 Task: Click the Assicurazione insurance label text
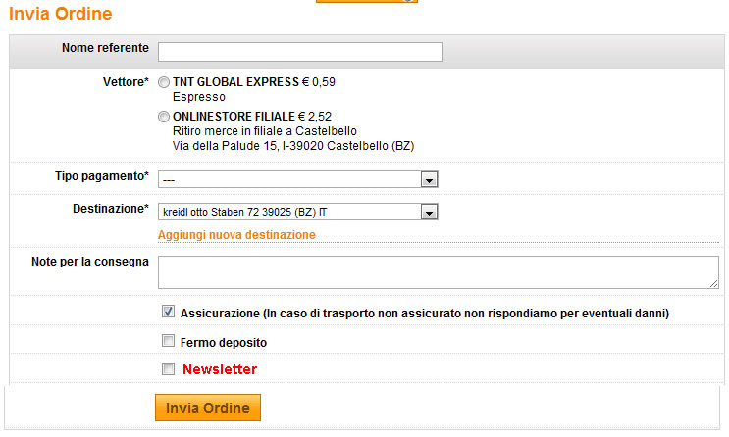click(x=424, y=314)
